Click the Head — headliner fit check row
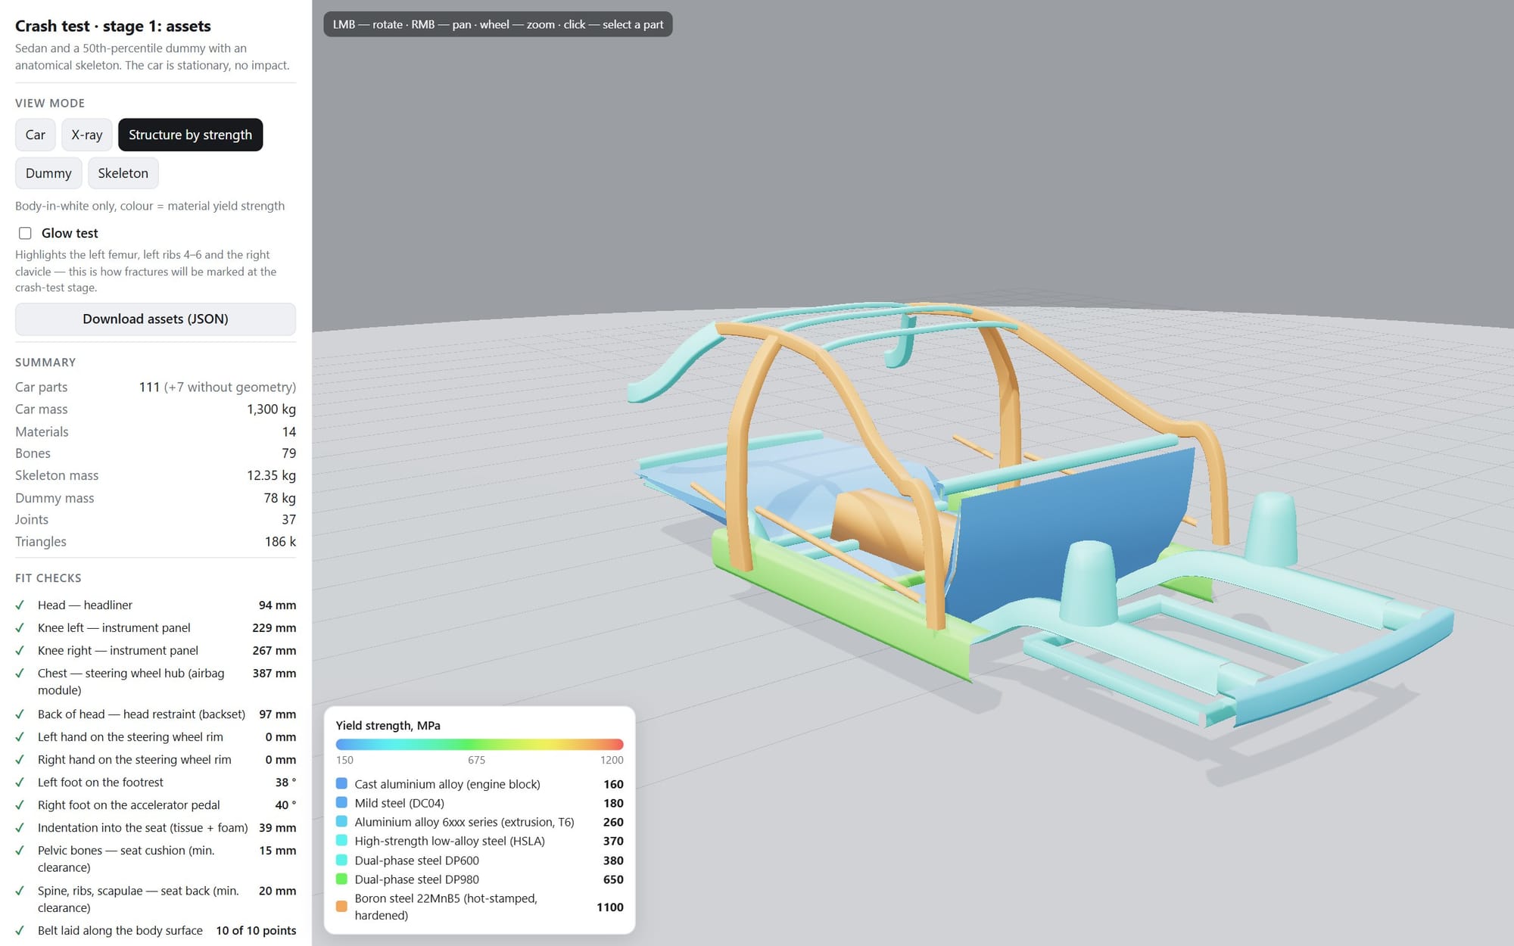 155,605
